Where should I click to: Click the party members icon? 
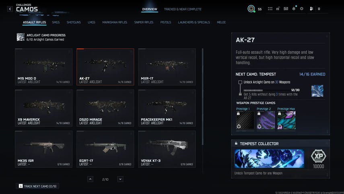click(x=311, y=9)
